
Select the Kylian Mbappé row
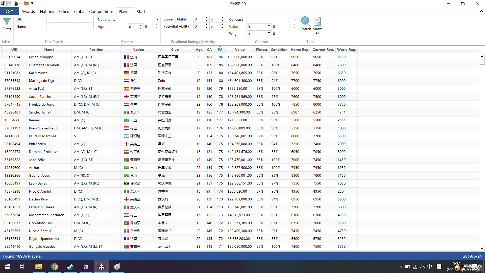(x=41, y=57)
